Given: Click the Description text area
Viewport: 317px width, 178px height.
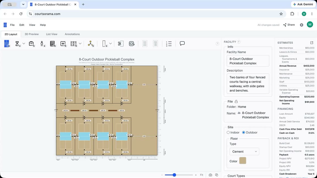Looking at the screenshot, I should pos(248,84).
